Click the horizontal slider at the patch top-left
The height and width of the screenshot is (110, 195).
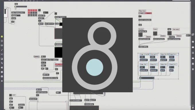(21, 7)
